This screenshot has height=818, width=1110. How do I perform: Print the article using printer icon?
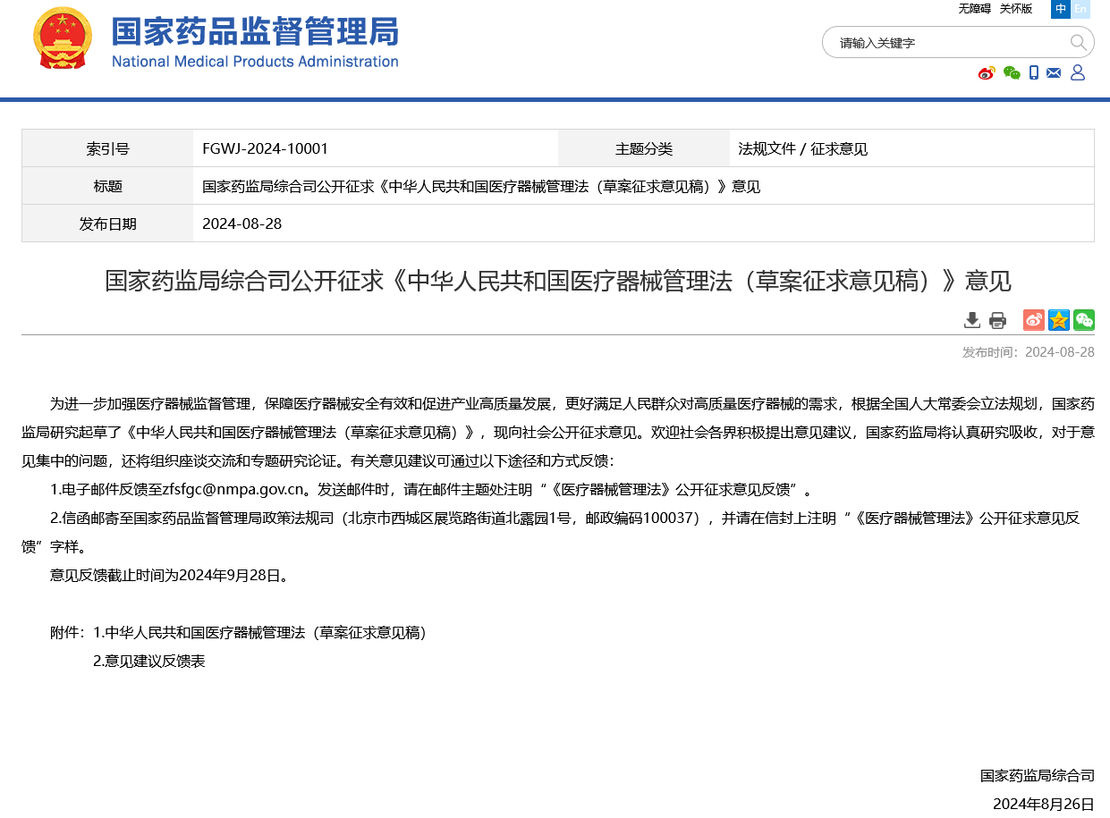pos(997,319)
